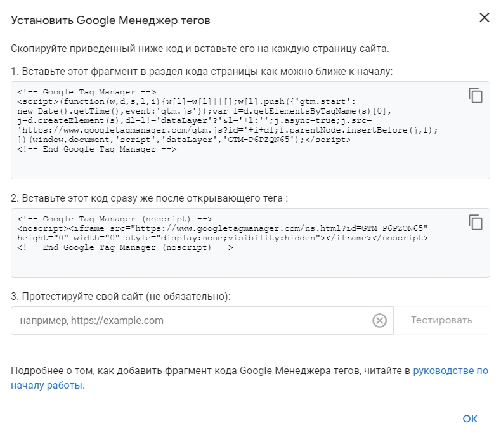Image resolution: width=501 pixels, height=435 pixels.
Task: Click the new Date().getTime() code line
Action: [204, 111]
